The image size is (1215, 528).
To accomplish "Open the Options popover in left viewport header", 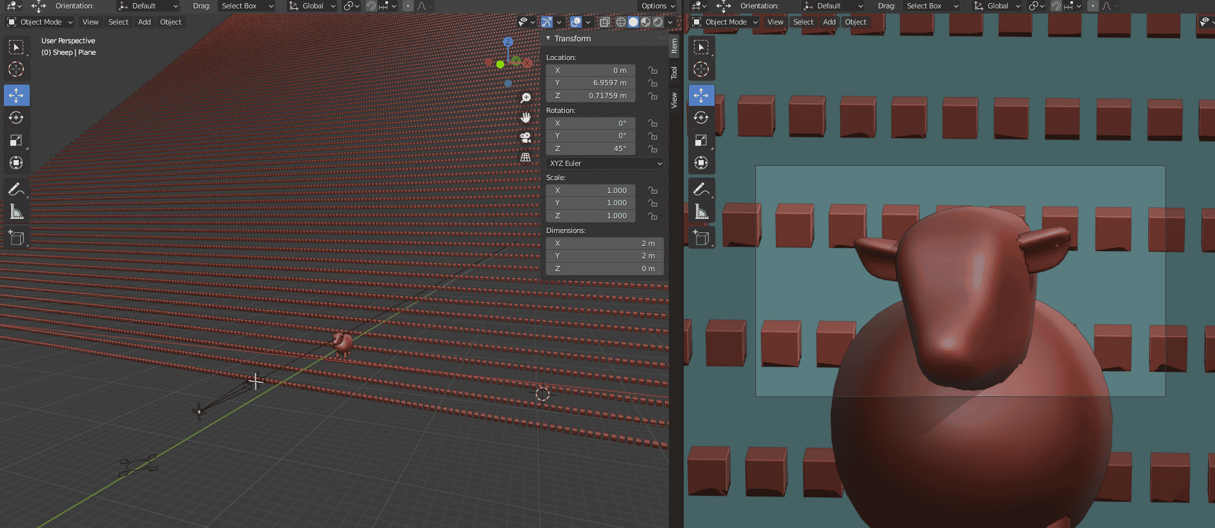I will coord(657,6).
